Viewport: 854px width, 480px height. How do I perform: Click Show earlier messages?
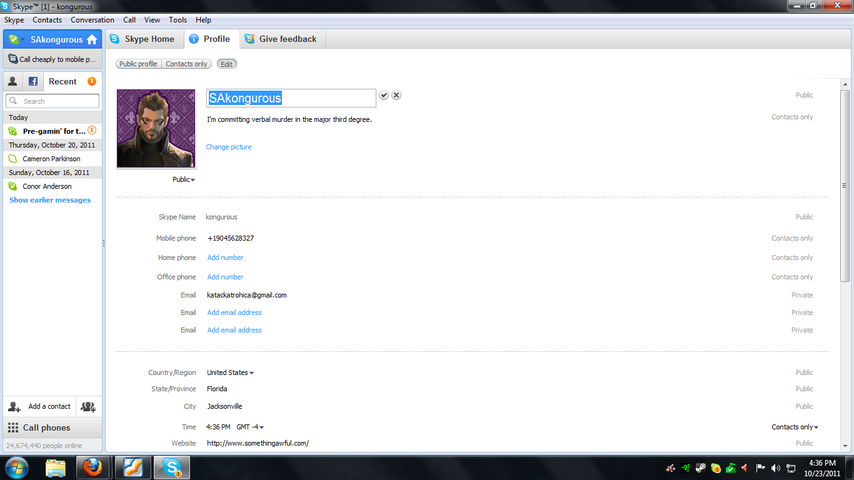[50, 200]
